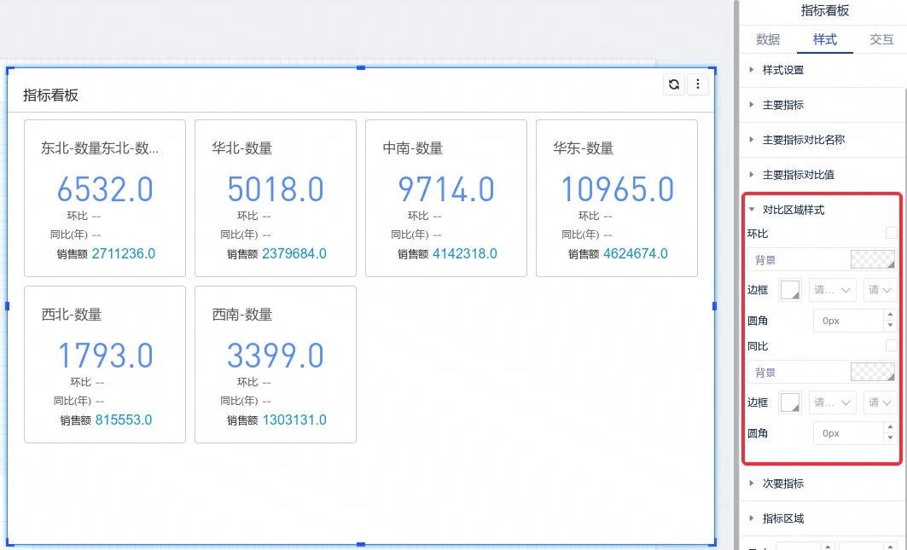Viewport: 907px width, 550px height.
Task: Click the refresh icon on 指标看板
Action: point(674,84)
